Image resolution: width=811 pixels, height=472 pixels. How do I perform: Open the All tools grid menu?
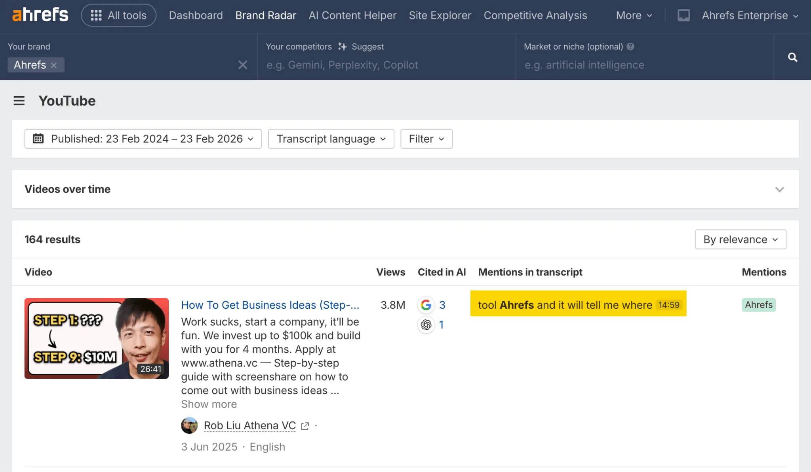[x=118, y=15]
